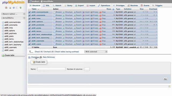Click the new table Name input field
Viewport: 172px width, 96px height.
(51, 69)
